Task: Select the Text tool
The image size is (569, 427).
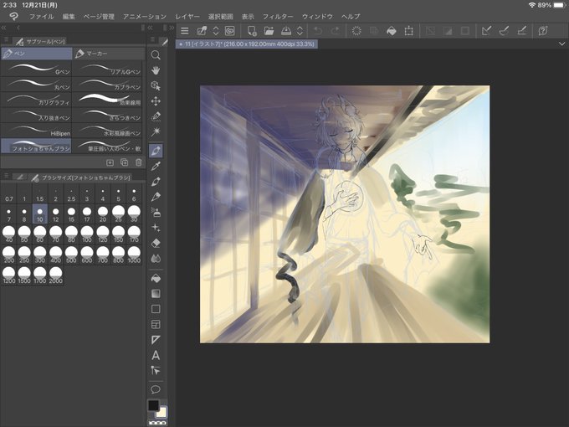Action: point(156,355)
